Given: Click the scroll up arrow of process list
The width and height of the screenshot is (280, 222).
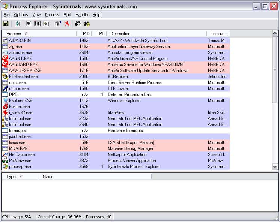Looking at the screenshot, I should [x=275, y=34].
